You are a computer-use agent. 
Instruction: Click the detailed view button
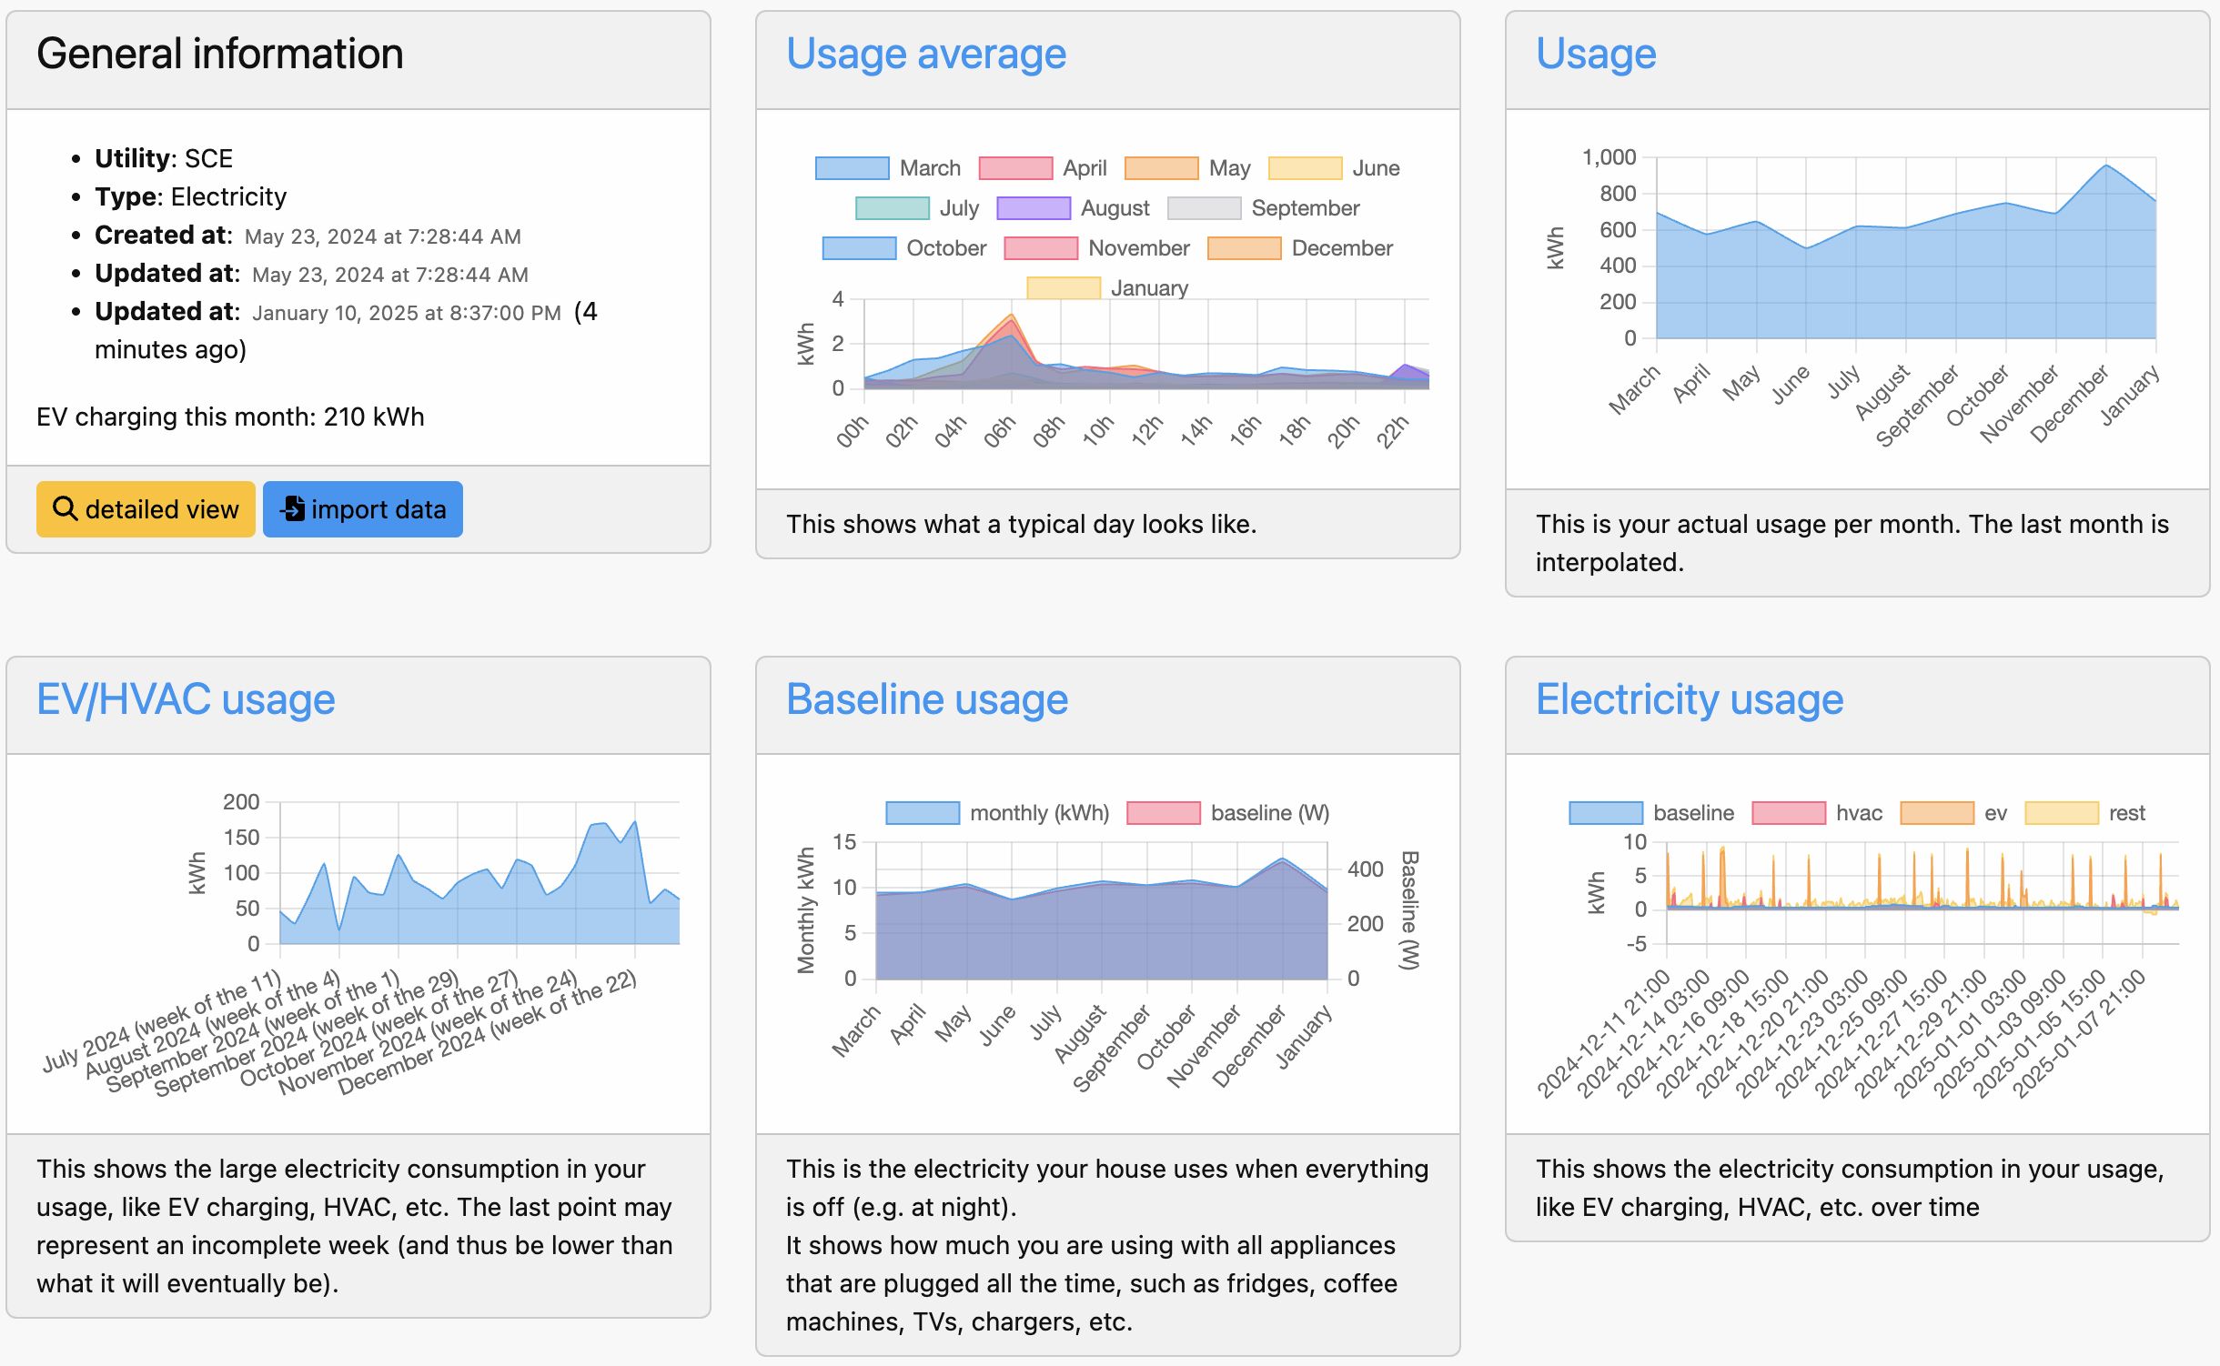tap(146, 509)
